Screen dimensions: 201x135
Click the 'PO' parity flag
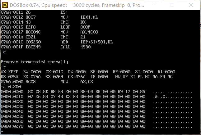tap(162, 77)
